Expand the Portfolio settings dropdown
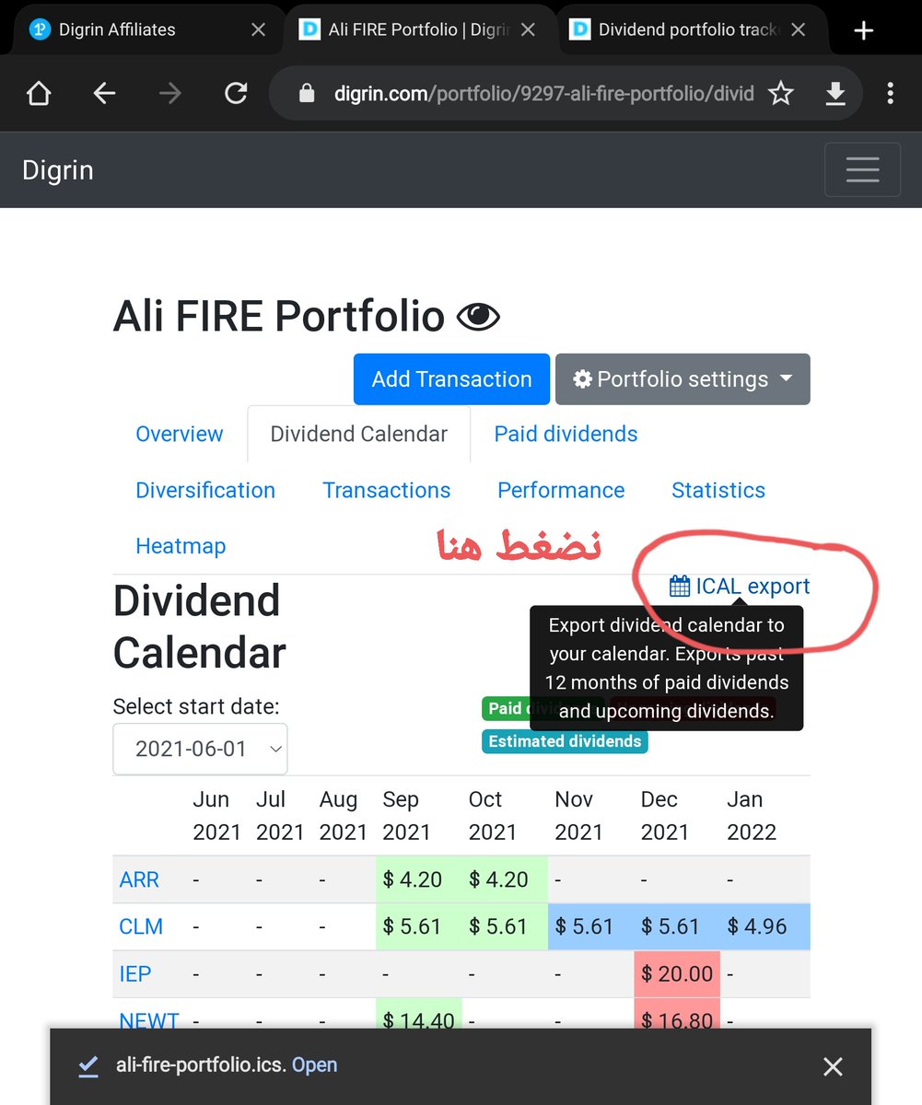The width and height of the screenshot is (922, 1105). tap(683, 379)
